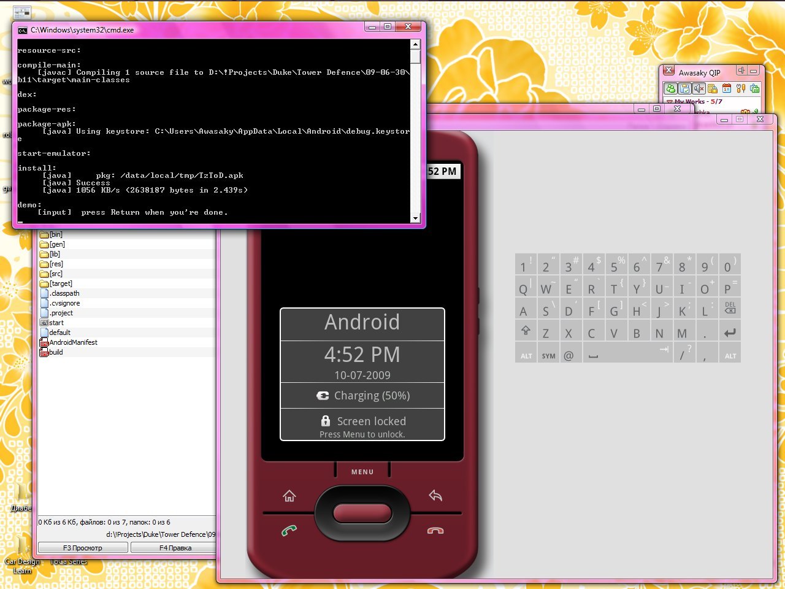This screenshot has height=589, width=785.
Task: Toggle the QIP sound mute speaker icon
Action: [699, 89]
